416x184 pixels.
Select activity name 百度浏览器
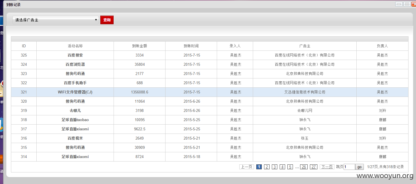[75, 64]
